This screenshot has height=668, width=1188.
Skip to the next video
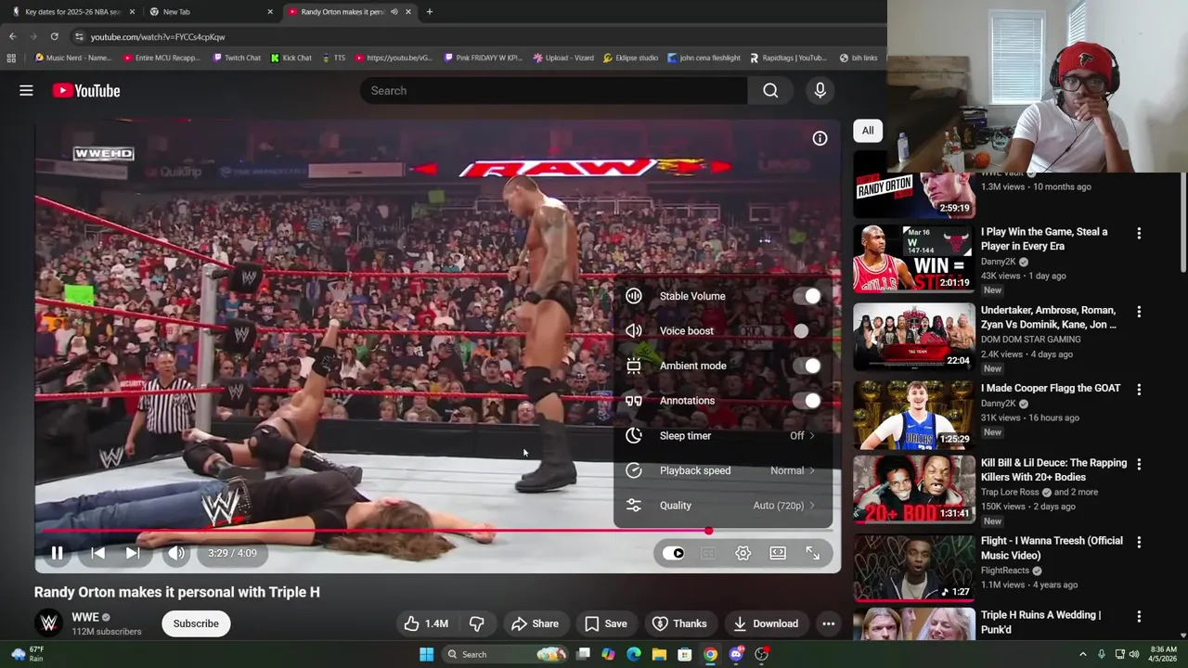[x=133, y=553]
